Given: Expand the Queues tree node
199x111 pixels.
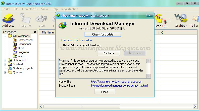Looking at the screenshot, I should (x=5, y=72).
